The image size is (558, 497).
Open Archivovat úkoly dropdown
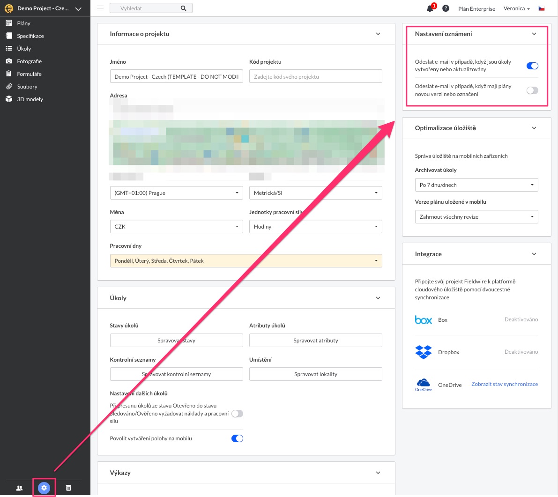pyautogui.click(x=476, y=185)
